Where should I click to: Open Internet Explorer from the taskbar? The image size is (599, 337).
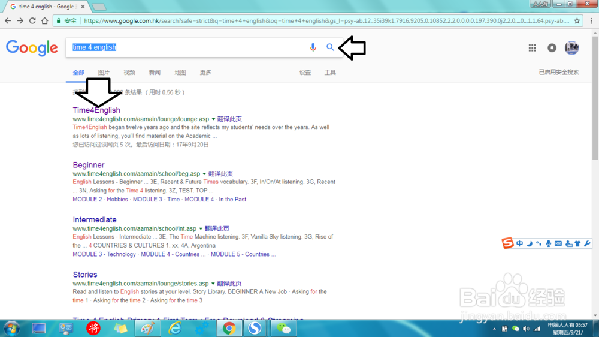[174, 328]
